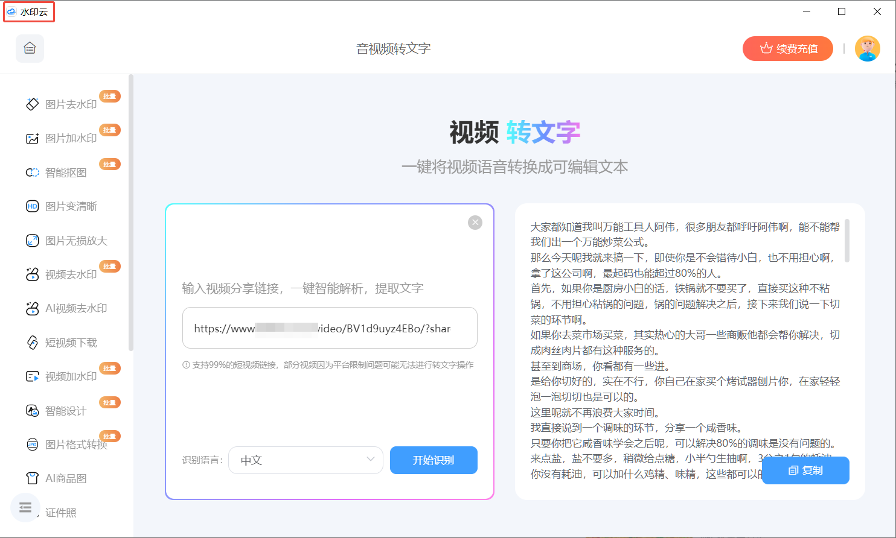Click inside the video link input field
This screenshot has width=896, height=538.
point(330,328)
